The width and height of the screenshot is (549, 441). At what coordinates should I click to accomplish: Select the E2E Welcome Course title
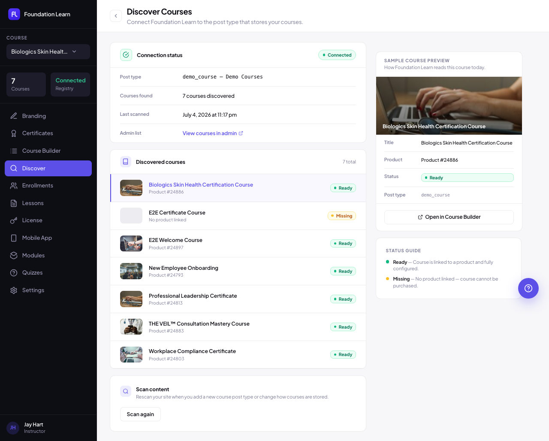coord(175,240)
